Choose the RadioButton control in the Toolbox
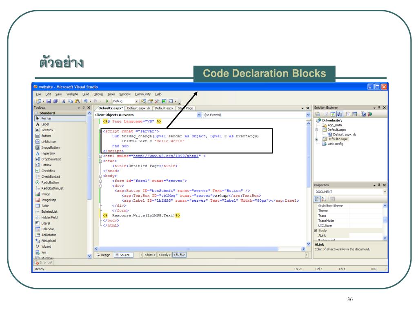This screenshot has height=313, width=418. (x=50, y=183)
